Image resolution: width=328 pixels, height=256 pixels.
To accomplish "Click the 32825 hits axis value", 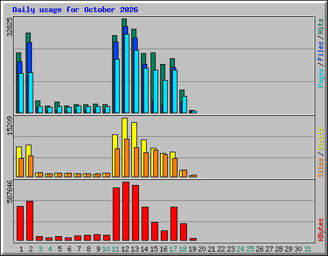I will click(x=10, y=27).
